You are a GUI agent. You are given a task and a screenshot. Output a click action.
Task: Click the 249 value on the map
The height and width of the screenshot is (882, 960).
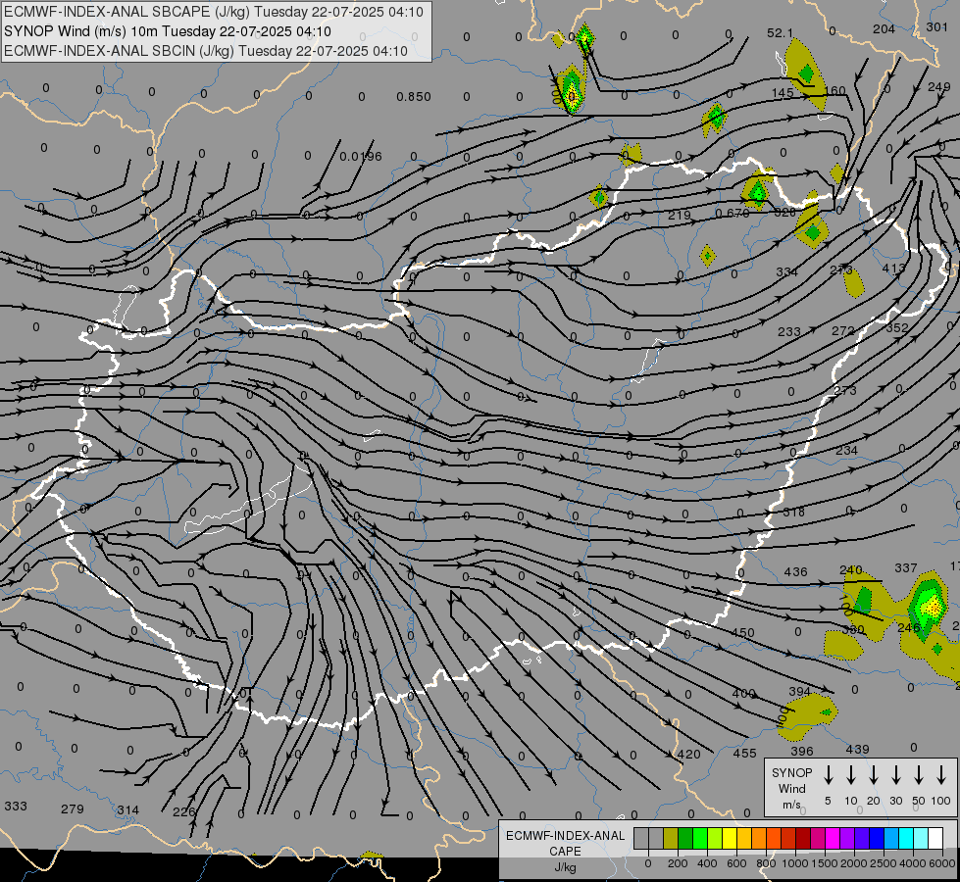(x=939, y=87)
